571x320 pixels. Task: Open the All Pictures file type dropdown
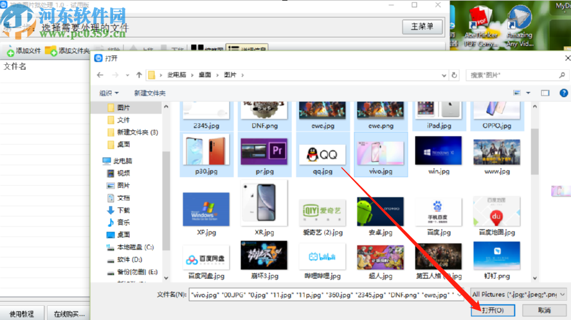pos(518,294)
